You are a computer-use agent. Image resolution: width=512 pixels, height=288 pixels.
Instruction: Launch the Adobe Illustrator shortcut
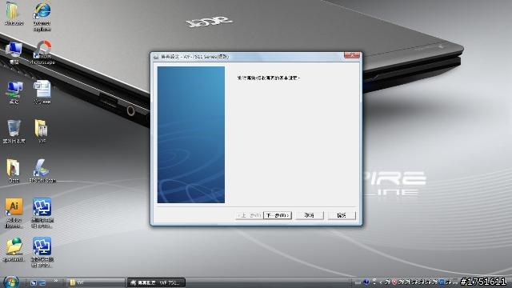click(14, 213)
